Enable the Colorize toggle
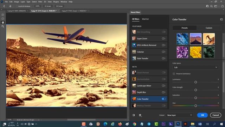Image resolution: width=225 pixels, height=127 pixels. click(x=163, y=52)
